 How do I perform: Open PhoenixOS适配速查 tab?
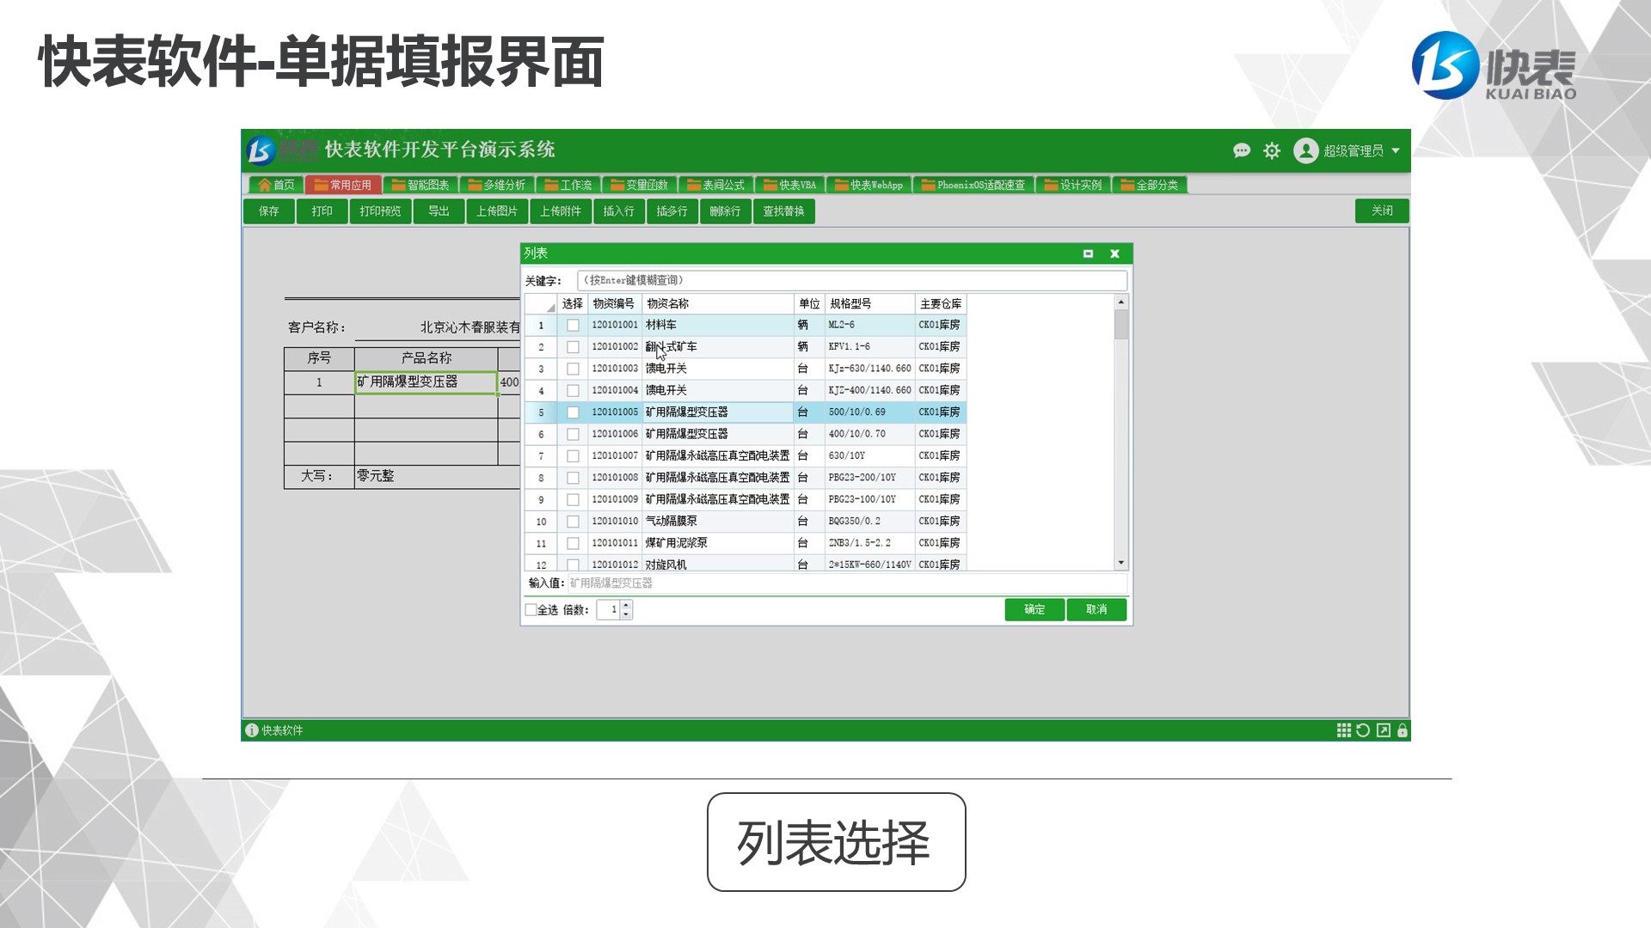(x=973, y=185)
